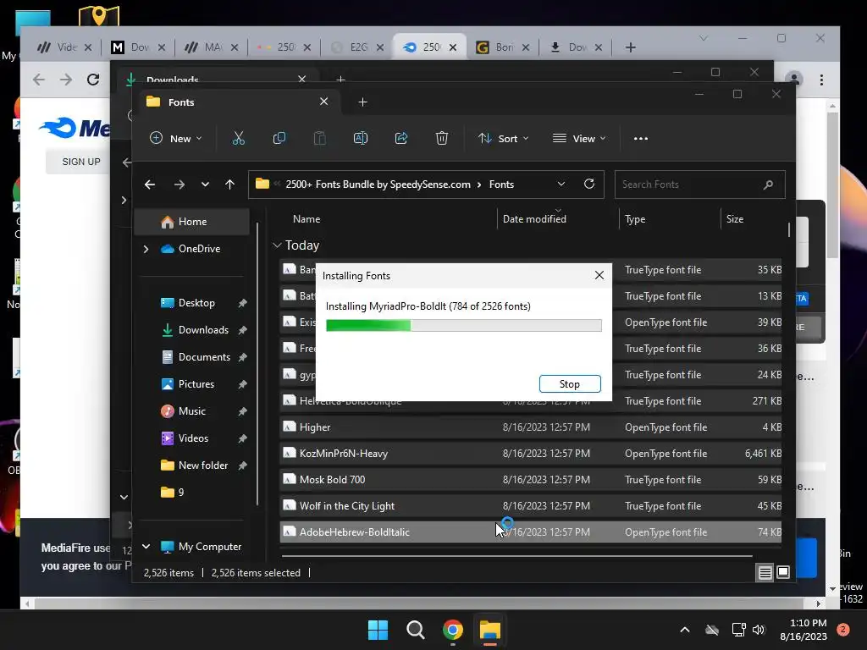Open the See more ellipsis menu
This screenshot has width=867, height=650.
pyautogui.click(x=640, y=139)
